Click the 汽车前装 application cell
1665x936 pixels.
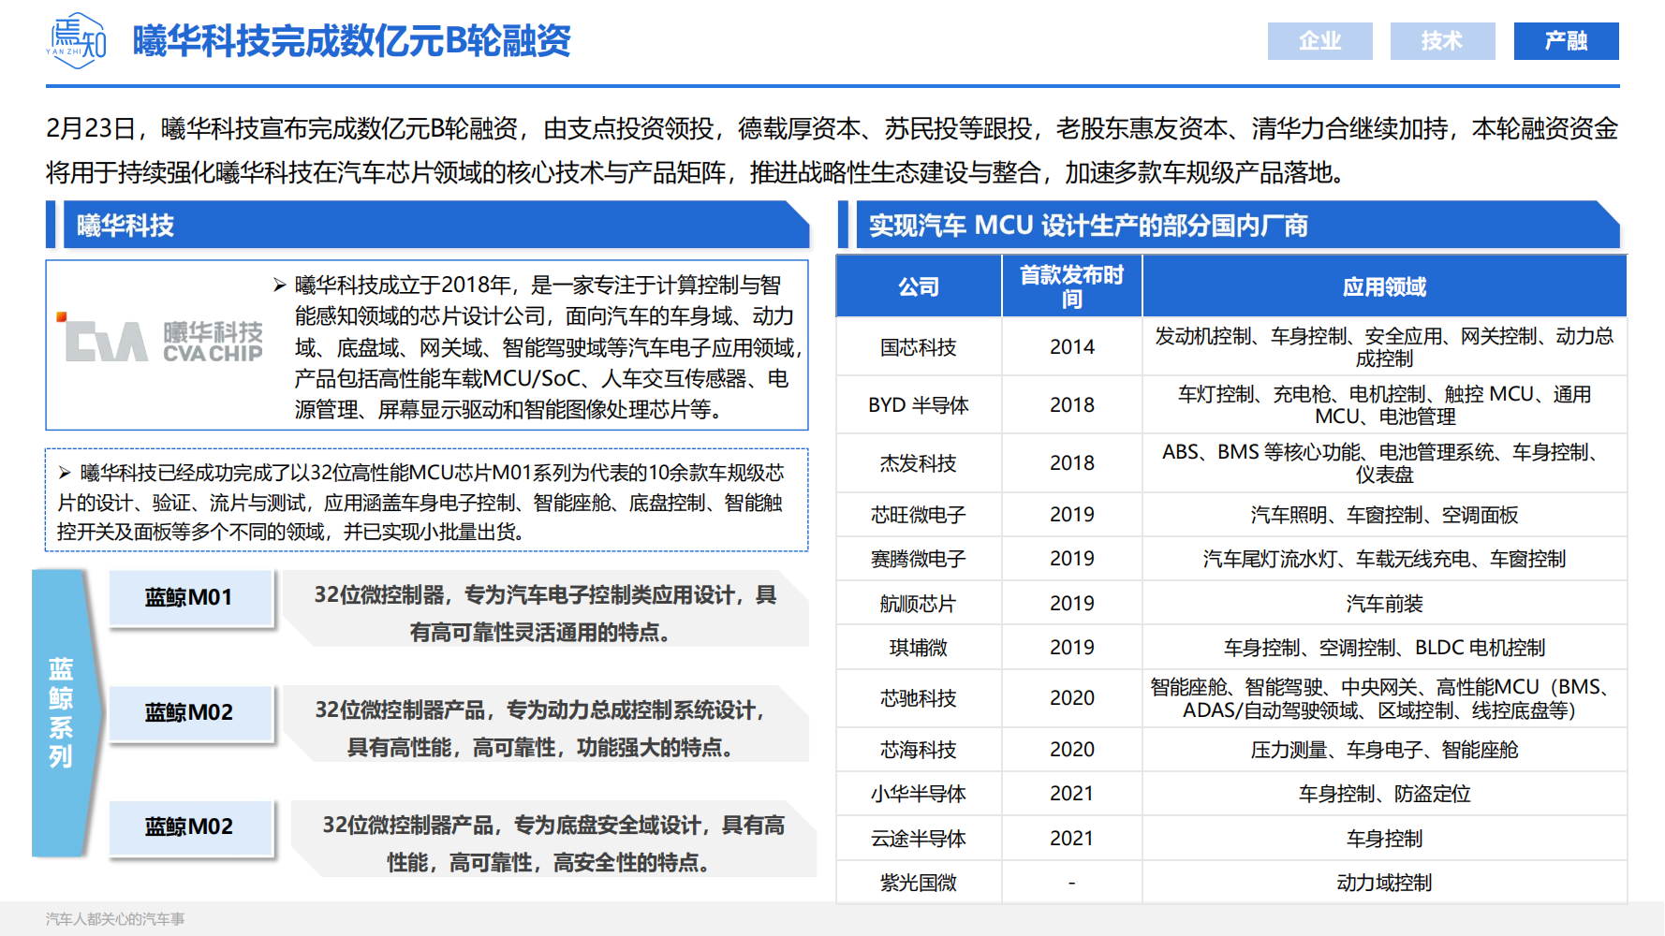tap(1384, 604)
